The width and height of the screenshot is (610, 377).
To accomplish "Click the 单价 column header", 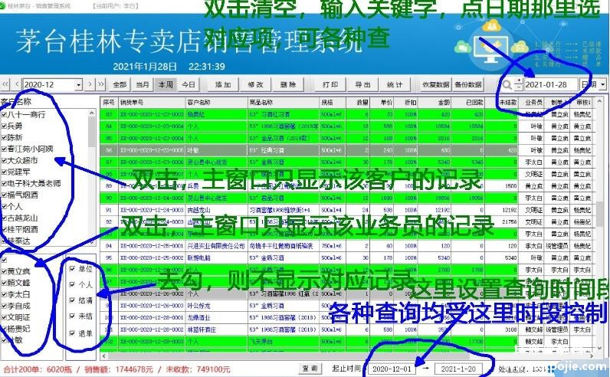I will 382,103.
